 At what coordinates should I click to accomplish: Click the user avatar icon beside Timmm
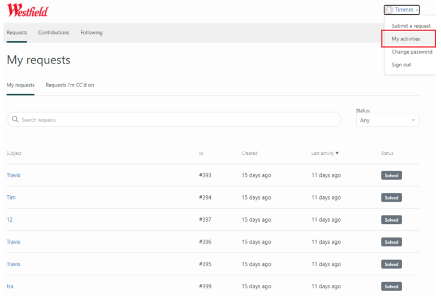click(390, 10)
